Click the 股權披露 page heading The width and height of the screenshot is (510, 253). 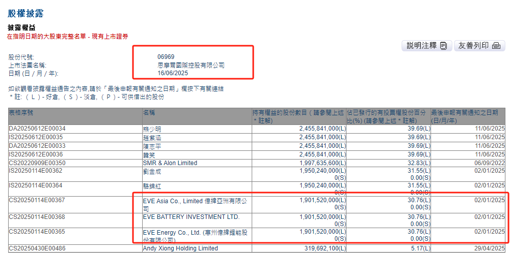25,14
